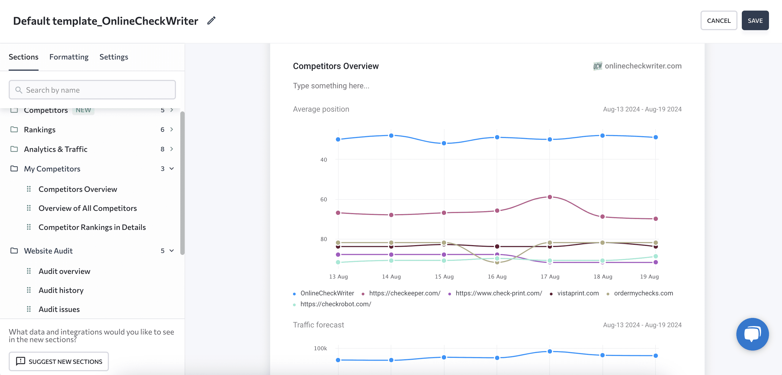Select Audit issues section item

click(x=59, y=309)
